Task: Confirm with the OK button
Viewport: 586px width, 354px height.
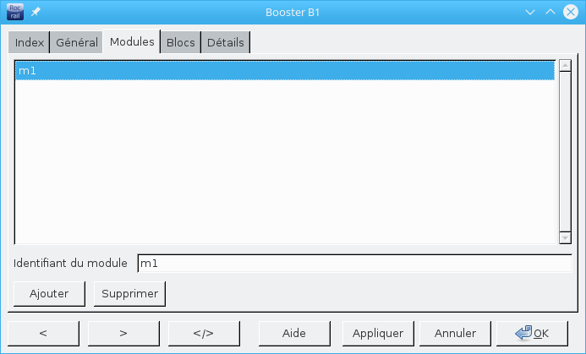Action: pyautogui.click(x=533, y=333)
